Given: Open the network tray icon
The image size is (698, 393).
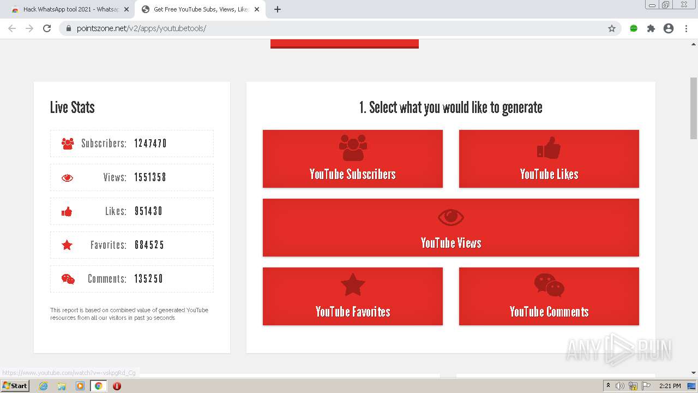Looking at the screenshot, I should coord(633,386).
